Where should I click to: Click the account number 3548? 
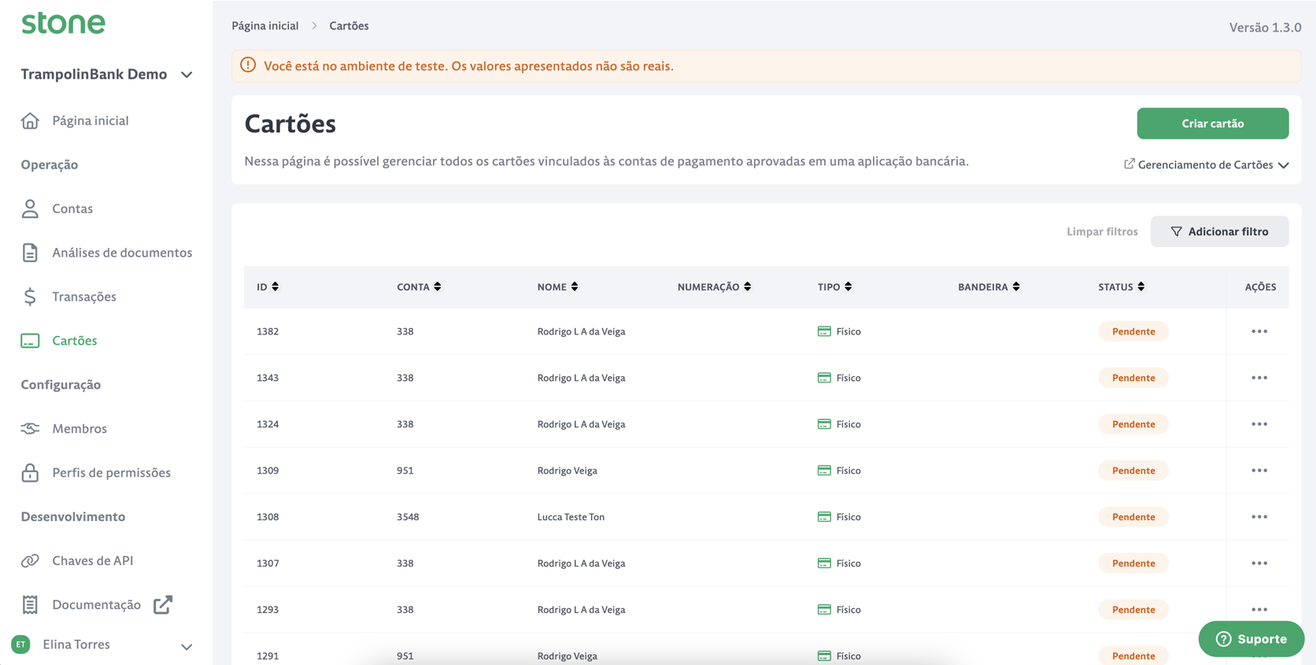tap(408, 517)
